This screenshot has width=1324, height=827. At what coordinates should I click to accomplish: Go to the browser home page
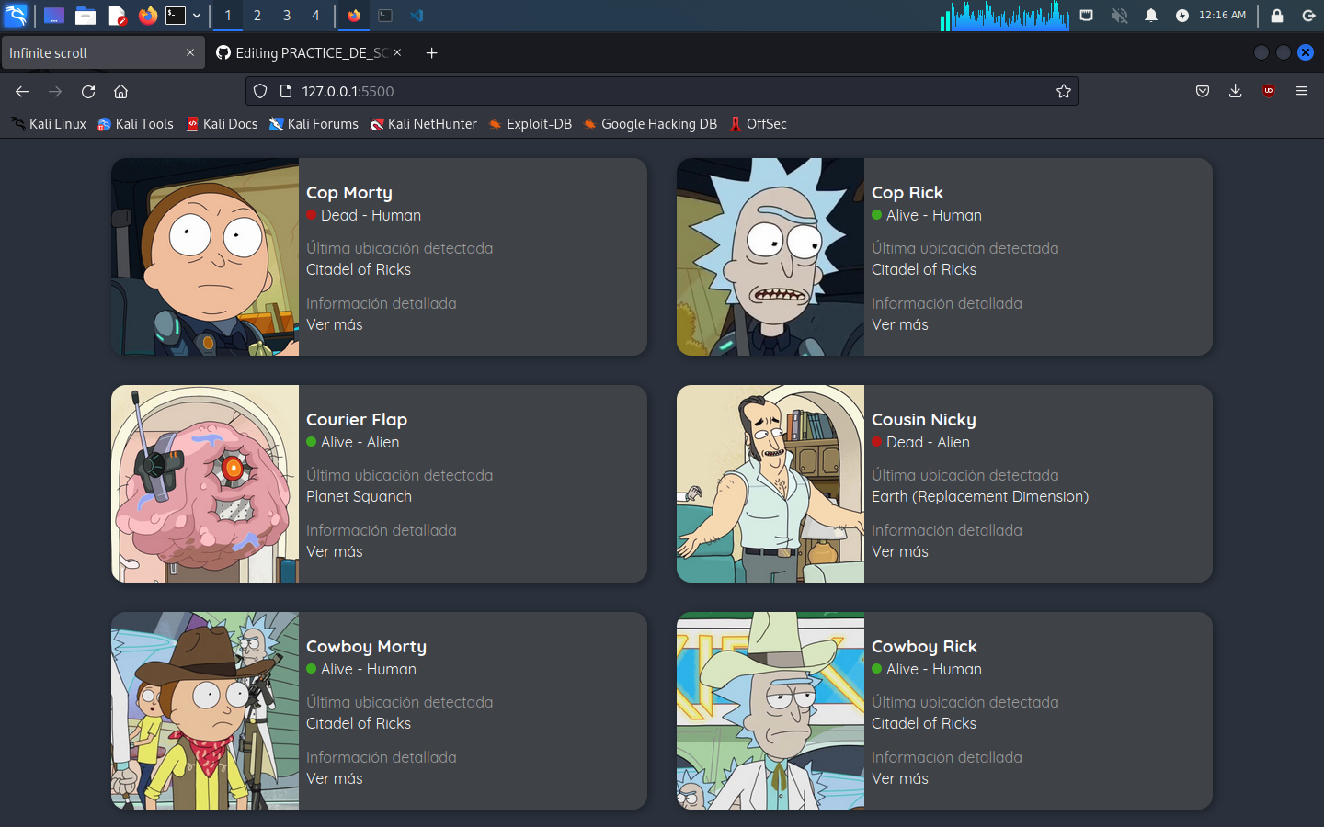[x=120, y=91]
